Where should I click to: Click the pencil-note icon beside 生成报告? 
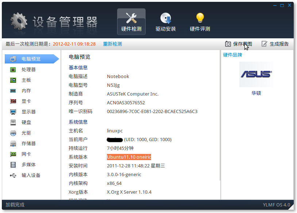pyautogui.click(x=264, y=44)
